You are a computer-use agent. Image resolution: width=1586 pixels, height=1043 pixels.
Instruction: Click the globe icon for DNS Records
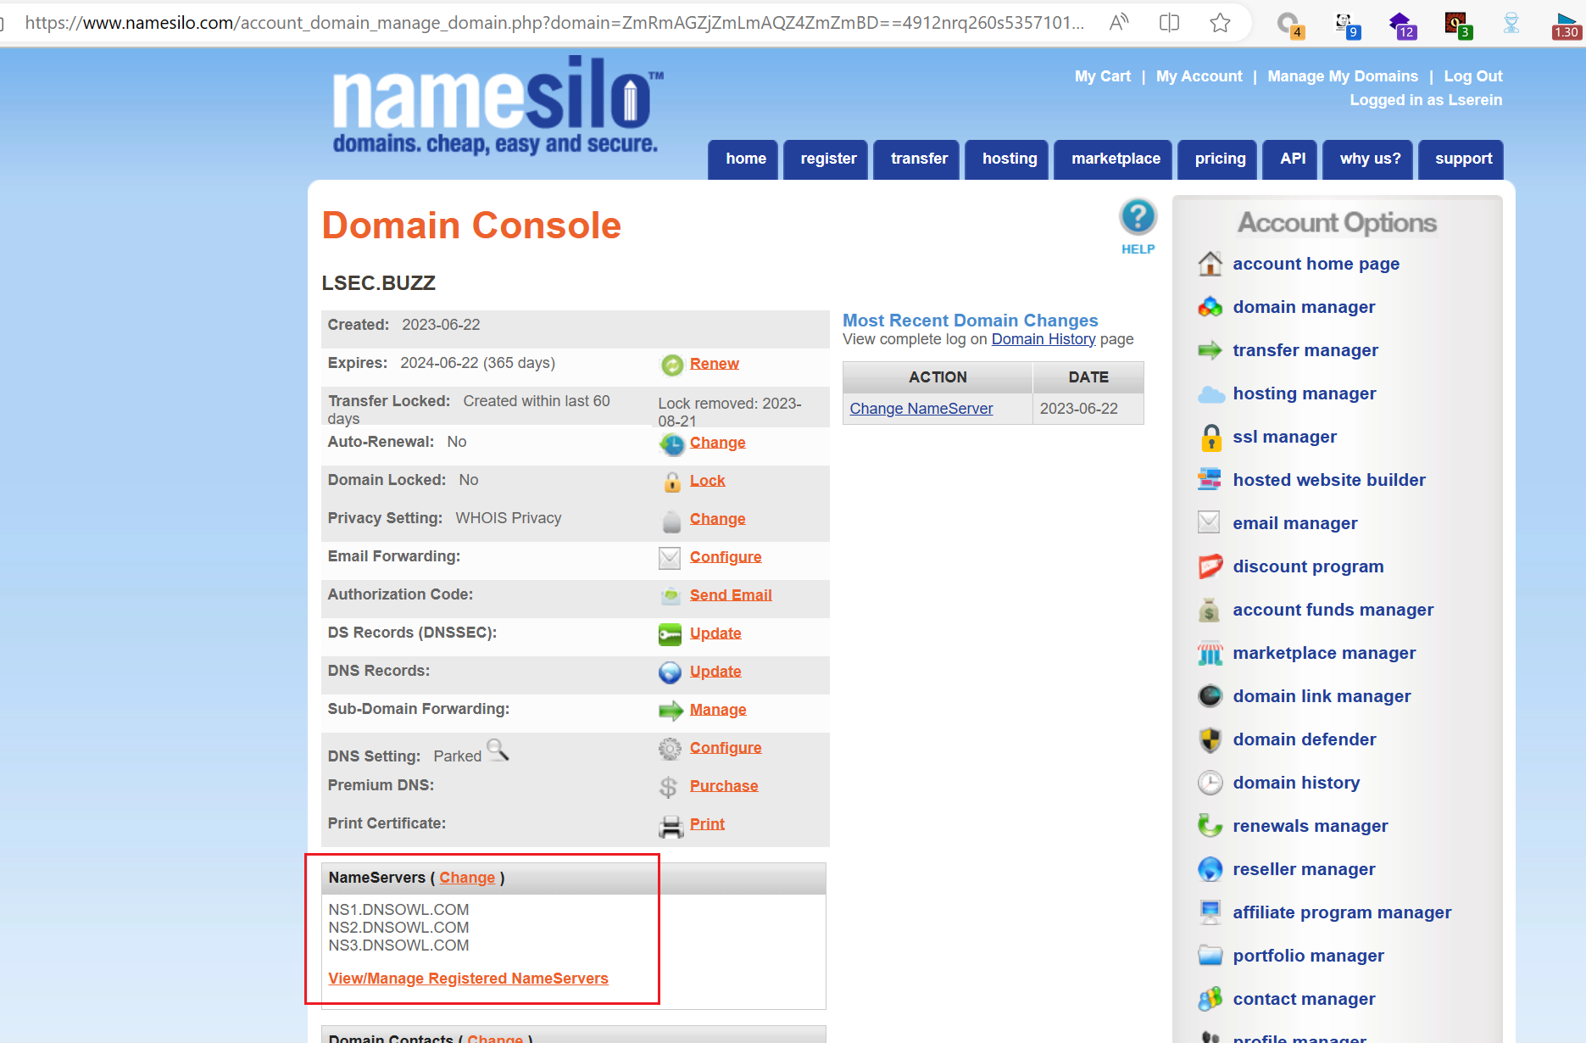point(670,672)
